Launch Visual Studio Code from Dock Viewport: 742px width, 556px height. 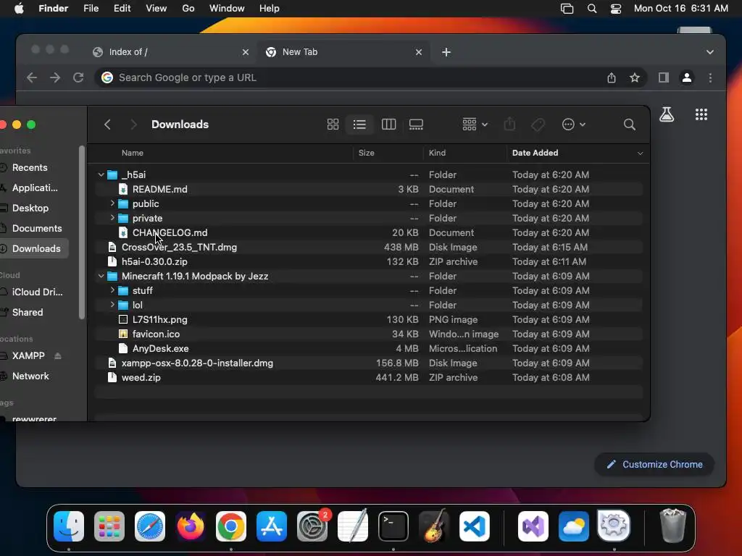[475, 526]
